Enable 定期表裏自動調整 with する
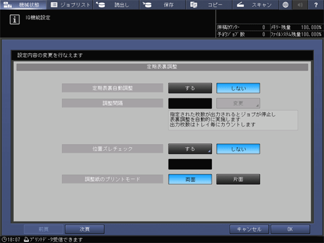The image size is (324, 243). [x=190, y=88]
